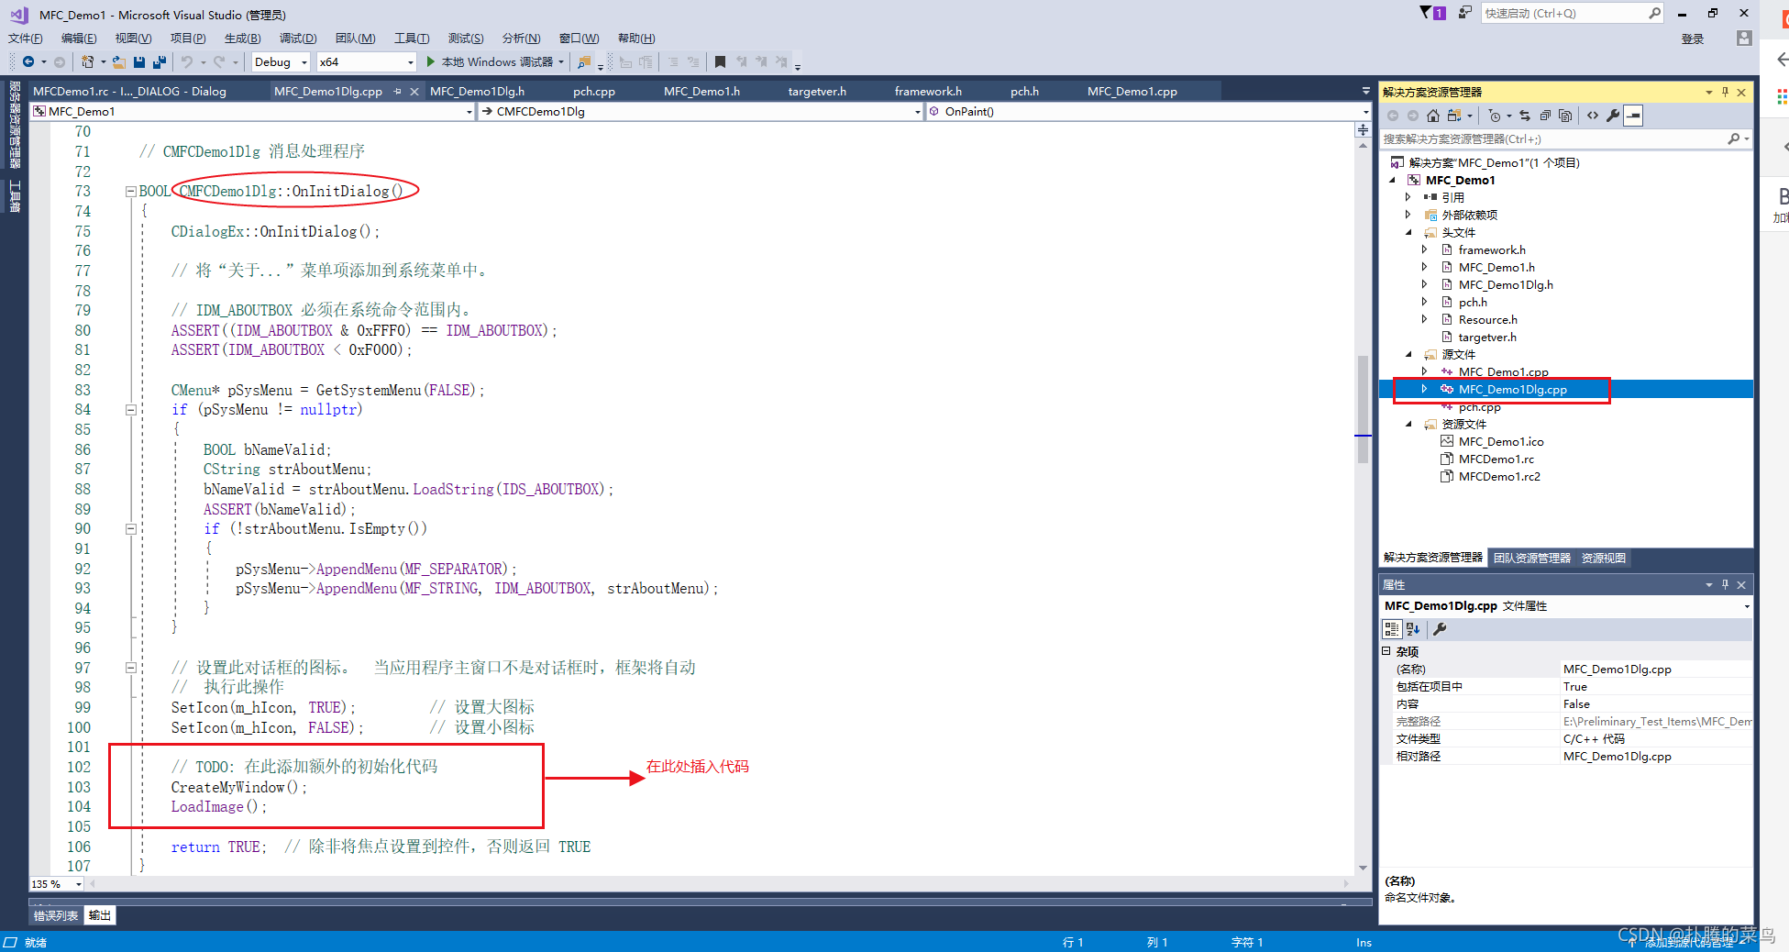Click the 包括在项目中 True property value
This screenshot has width=1789, height=952.
tap(1656, 686)
